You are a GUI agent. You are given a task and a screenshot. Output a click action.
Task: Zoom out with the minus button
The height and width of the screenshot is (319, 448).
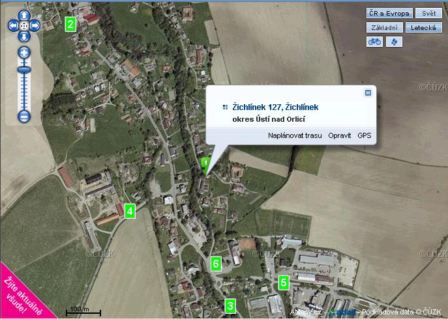(x=24, y=117)
